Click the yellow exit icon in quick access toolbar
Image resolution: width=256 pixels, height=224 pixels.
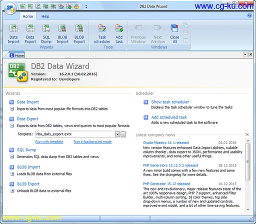[76, 6]
